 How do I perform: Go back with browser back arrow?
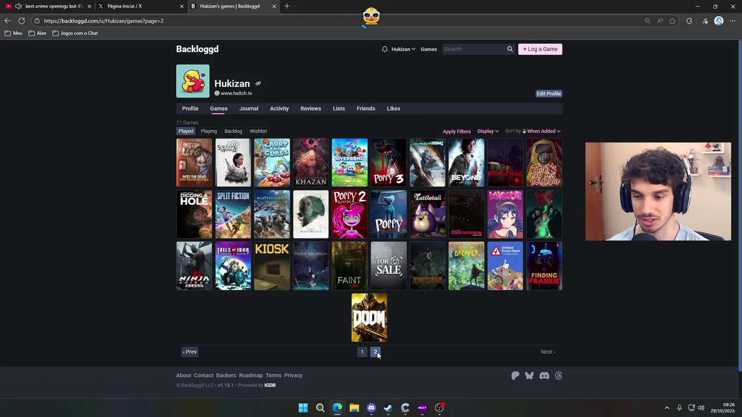[8, 21]
